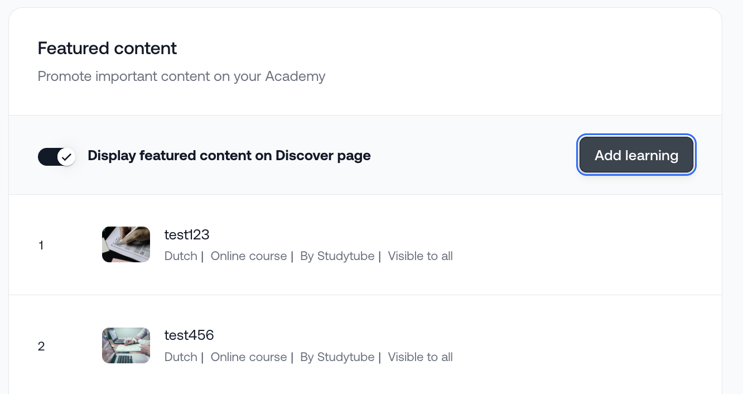Click the Featured content heading
Image resolution: width=743 pixels, height=394 pixels.
(107, 49)
